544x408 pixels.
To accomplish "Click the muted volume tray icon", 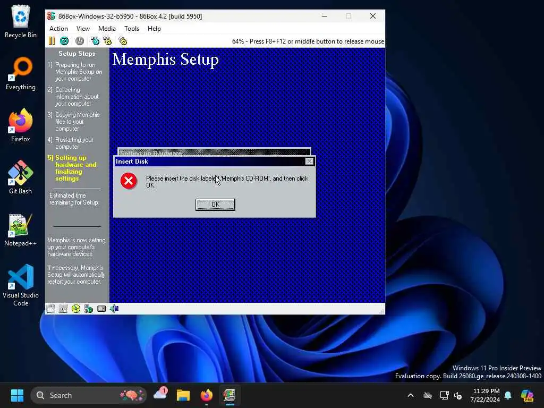I will pyautogui.click(x=458, y=395).
